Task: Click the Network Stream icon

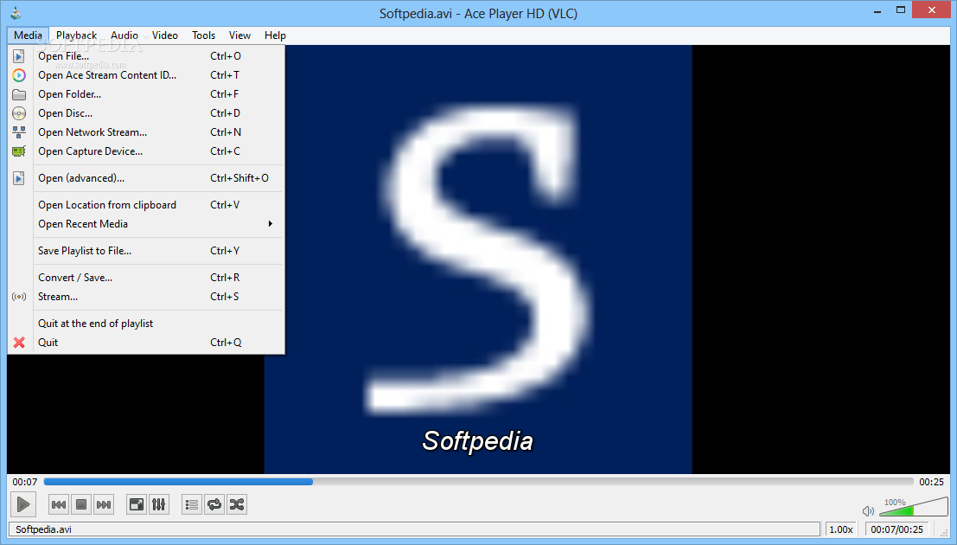Action: [x=19, y=132]
